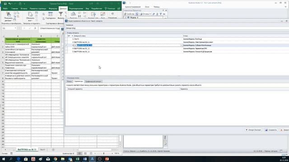Open the PowerPoint taskbar icon
Image resolution: width=289 pixels, height=162 pixels.
click(x=107, y=159)
